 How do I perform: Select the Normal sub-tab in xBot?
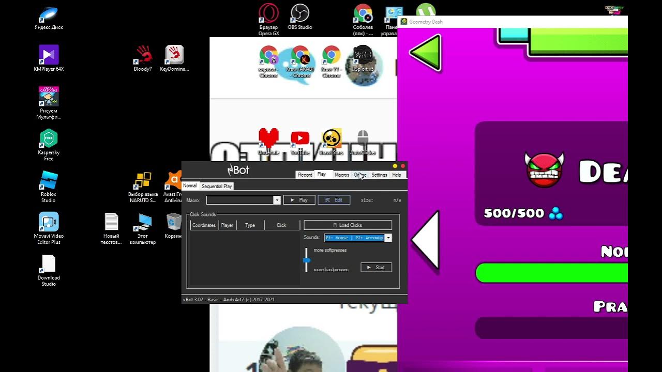[190, 185]
